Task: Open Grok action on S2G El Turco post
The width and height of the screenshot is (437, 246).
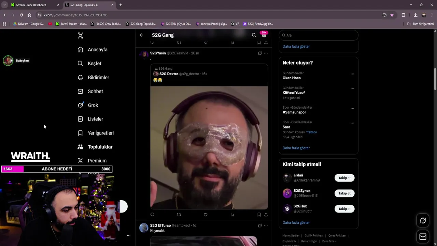Action: click(260, 225)
